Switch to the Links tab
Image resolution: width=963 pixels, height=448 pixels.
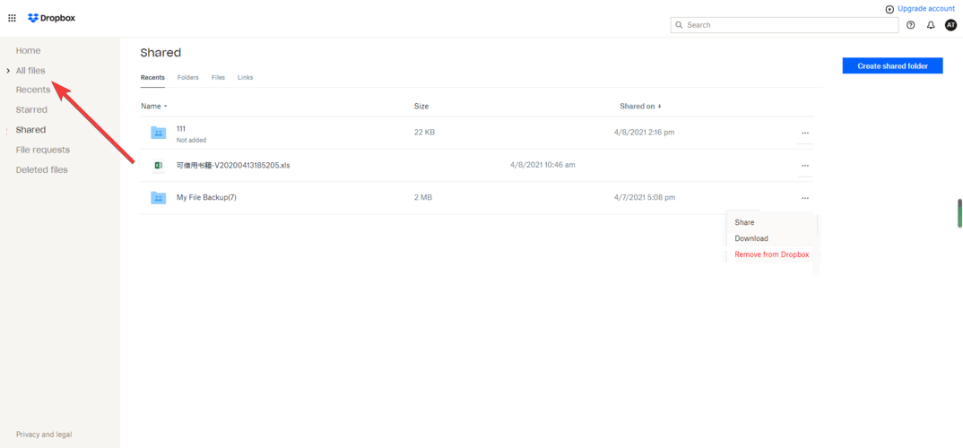click(x=245, y=78)
